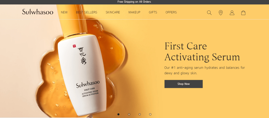Expand the MAKEUP menu
The height and width of the screenshot is (118, 269).
click(x=134, y=12)
